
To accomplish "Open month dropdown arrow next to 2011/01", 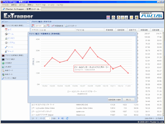I will (x=45, y=26).
